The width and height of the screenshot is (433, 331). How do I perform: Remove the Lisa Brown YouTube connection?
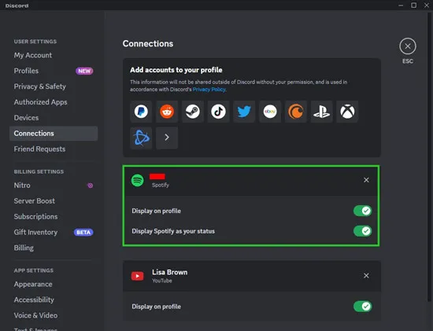coord(366,276)
